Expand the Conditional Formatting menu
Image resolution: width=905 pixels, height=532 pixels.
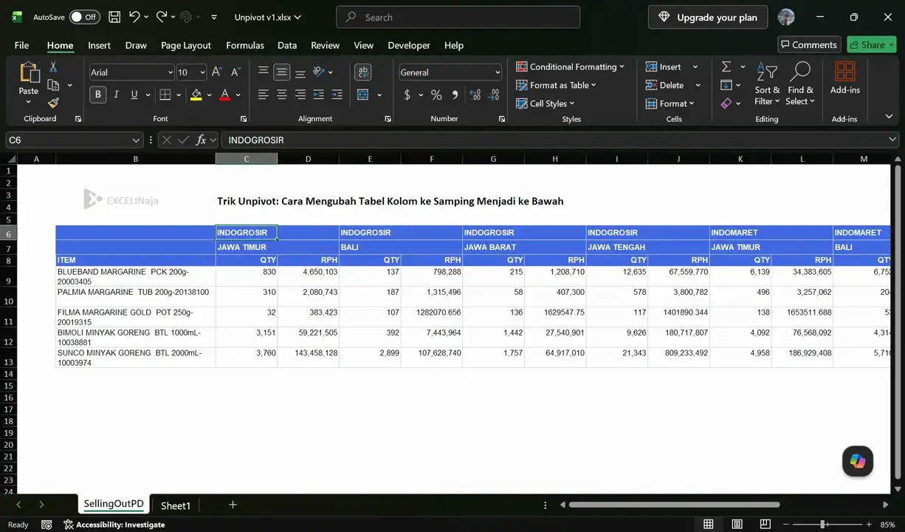point(570,66)
